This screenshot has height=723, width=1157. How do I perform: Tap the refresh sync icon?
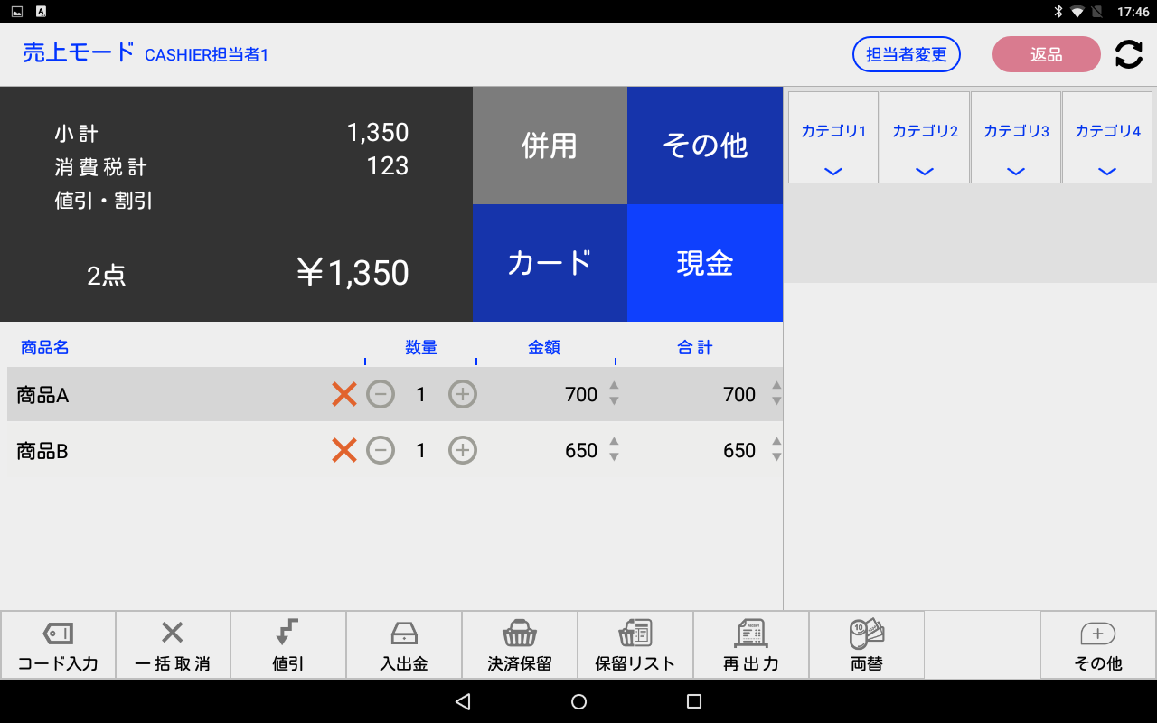(x=1129, y=54)
